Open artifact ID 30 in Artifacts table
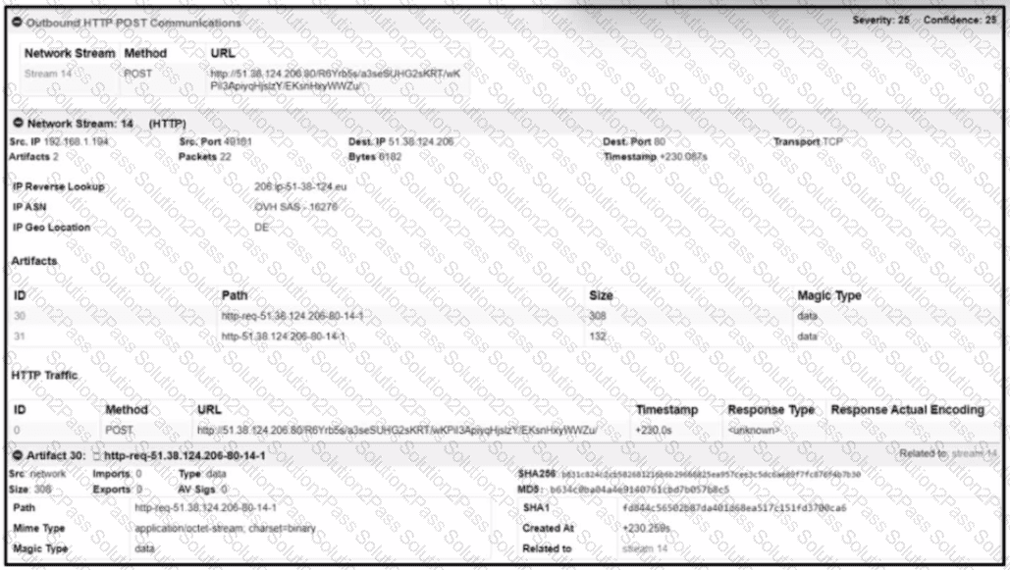This screenshot has width=1010, height=570. pos(21,315)
